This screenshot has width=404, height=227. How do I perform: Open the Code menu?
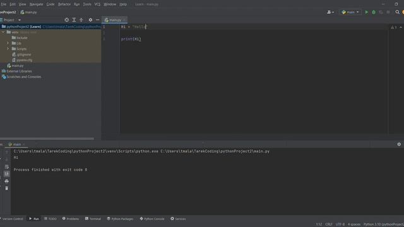(x=50, y=4)
